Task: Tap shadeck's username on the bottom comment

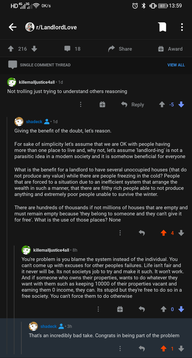Action: click(49, 326)
